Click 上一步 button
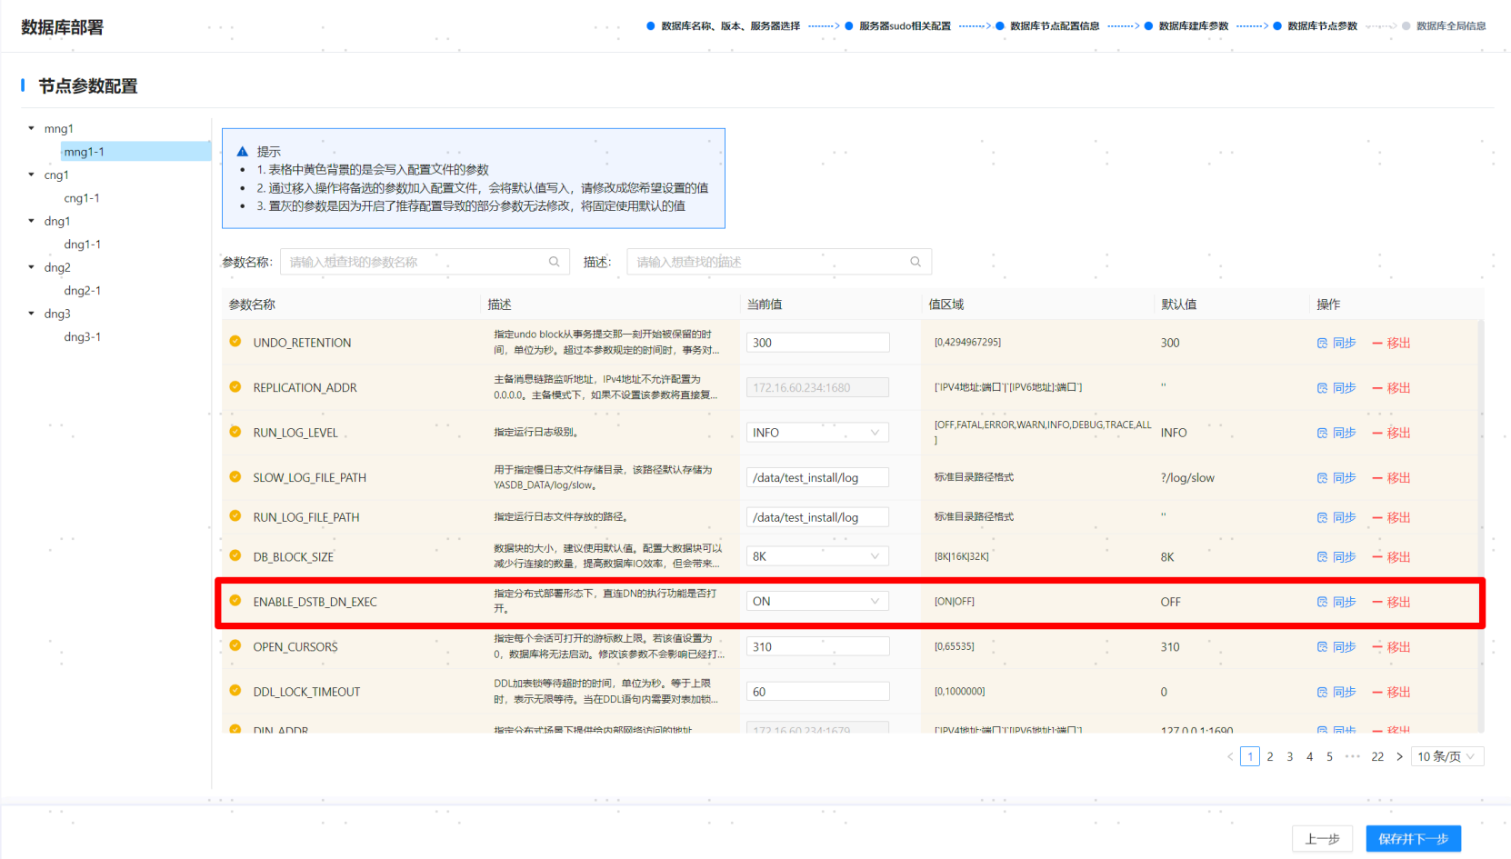Viewport: 1511px width, 859px height. 1322,838
